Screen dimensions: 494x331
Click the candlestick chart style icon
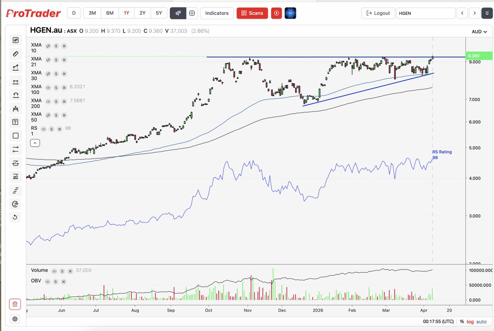tap(178, 13)
